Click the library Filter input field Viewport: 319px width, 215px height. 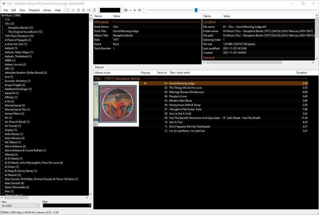coord(66,205)
